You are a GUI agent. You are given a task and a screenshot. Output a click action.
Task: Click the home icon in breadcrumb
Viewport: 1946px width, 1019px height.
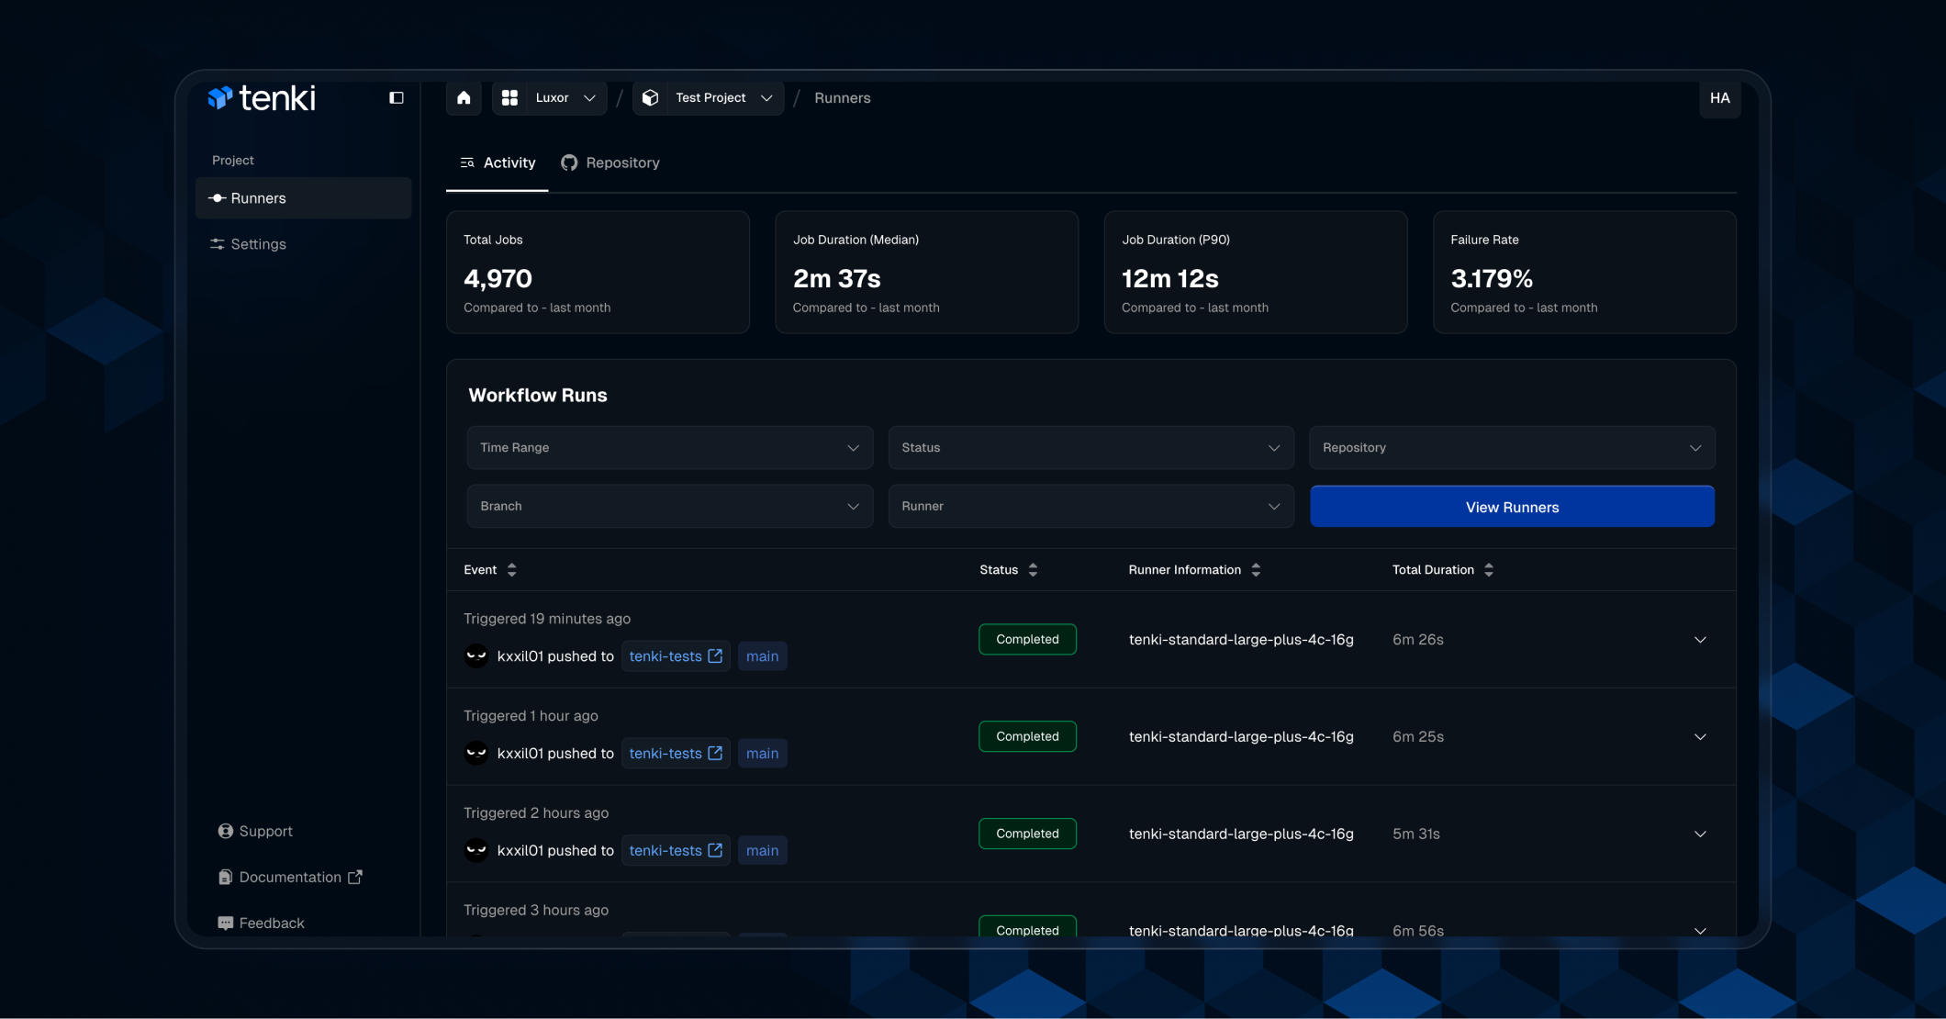(x=464, y=97)
